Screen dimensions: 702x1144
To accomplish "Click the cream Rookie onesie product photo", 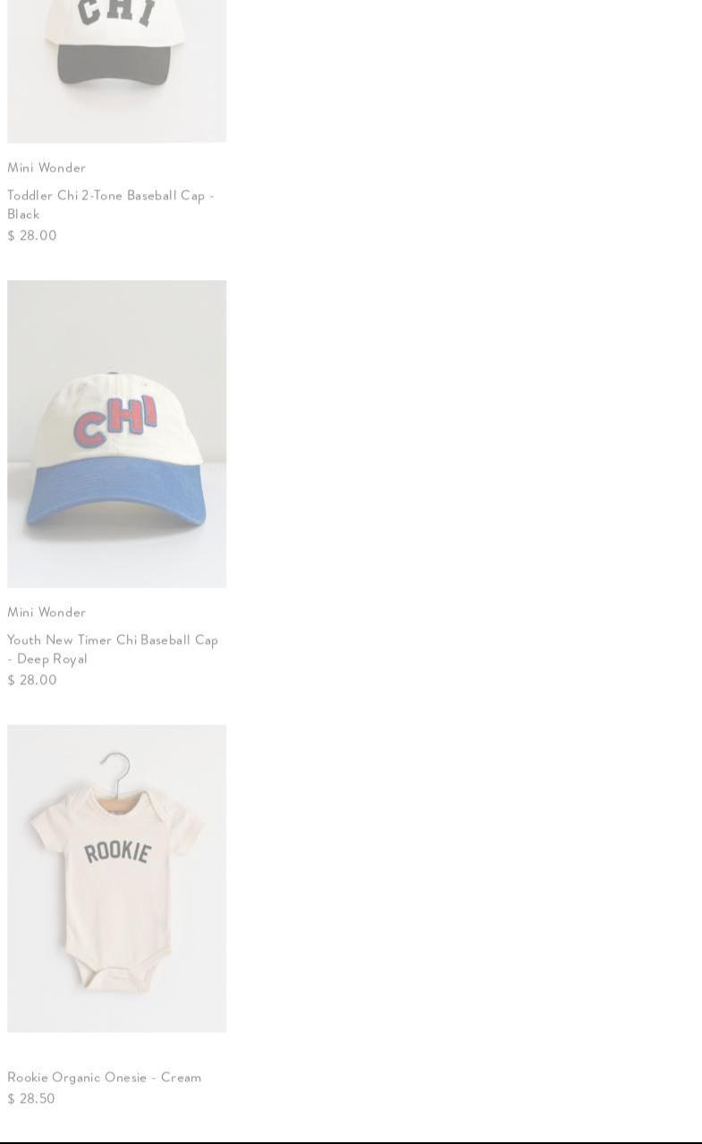I will coord(116,878).
